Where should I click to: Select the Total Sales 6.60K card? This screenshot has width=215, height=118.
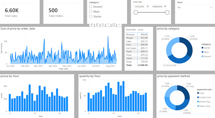tap(20, 12)
